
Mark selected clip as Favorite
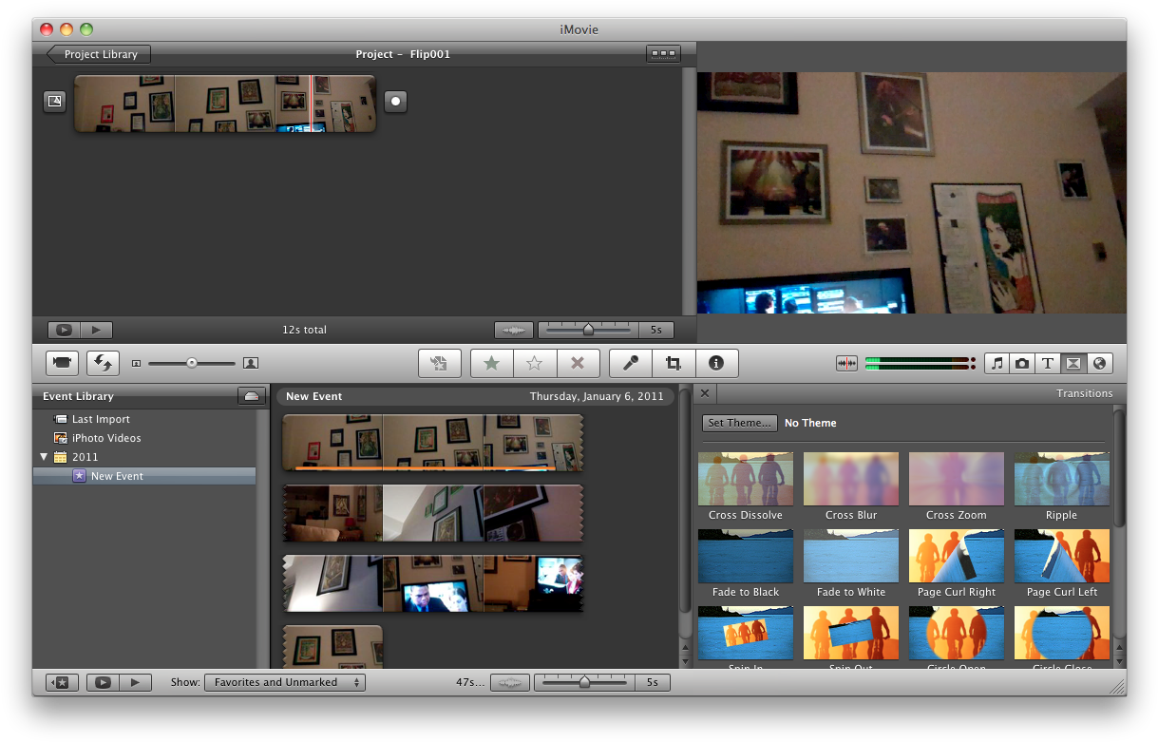(490, 363)
